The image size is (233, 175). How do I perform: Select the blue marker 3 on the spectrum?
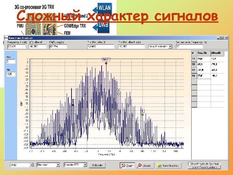click(x=73, y=105)
